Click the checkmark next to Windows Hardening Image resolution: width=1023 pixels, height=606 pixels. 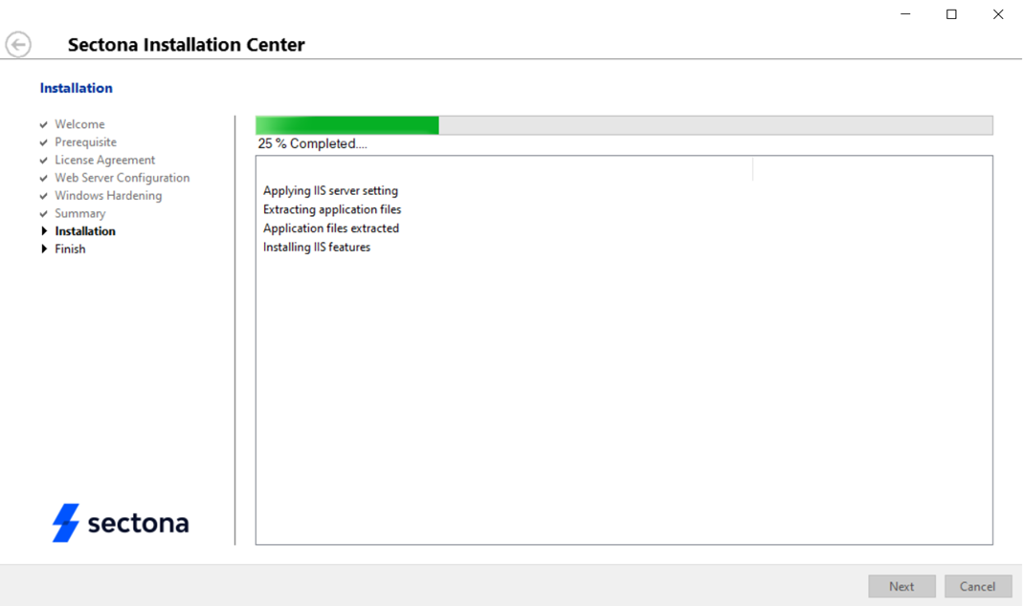coord(44,196)
